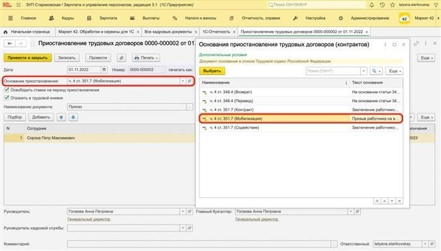The width and height of the screenshot is (441, 251).
Task: Select row ч. 4 ст. 348.4 (Возврат)
Action: [x=301, y=92]
